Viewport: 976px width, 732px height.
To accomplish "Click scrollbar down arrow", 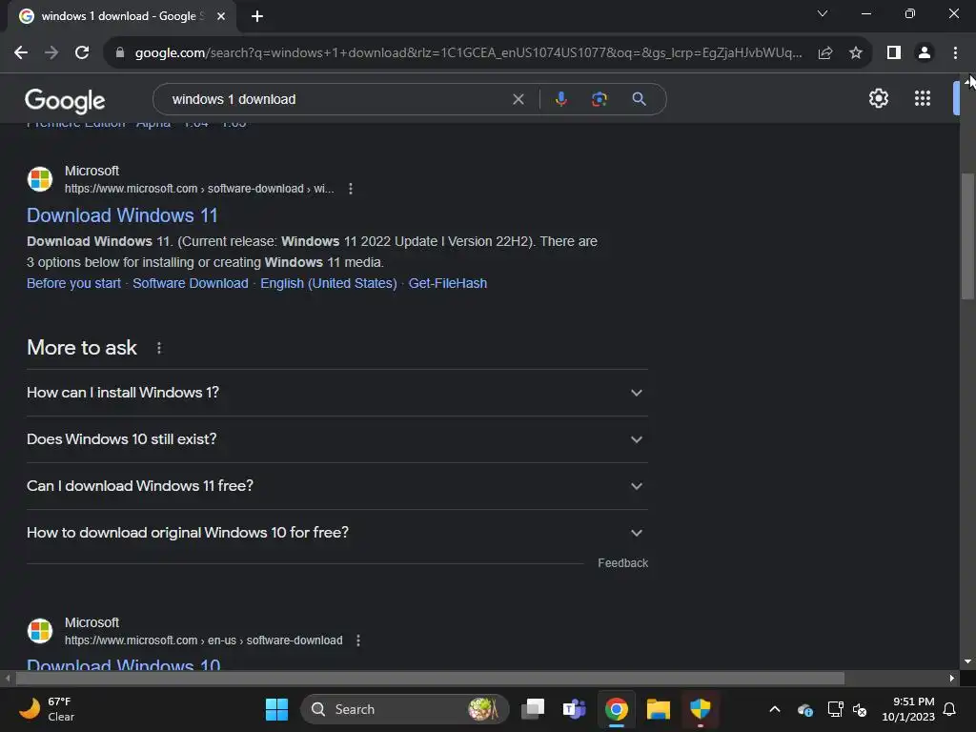I will point(968,661).
